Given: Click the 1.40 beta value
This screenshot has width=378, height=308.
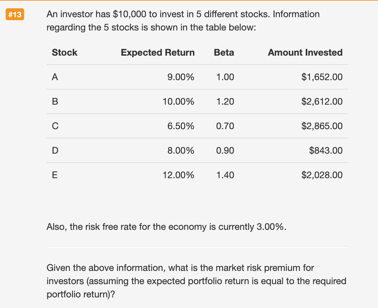Looking at the screenshot, I should 225,175.
